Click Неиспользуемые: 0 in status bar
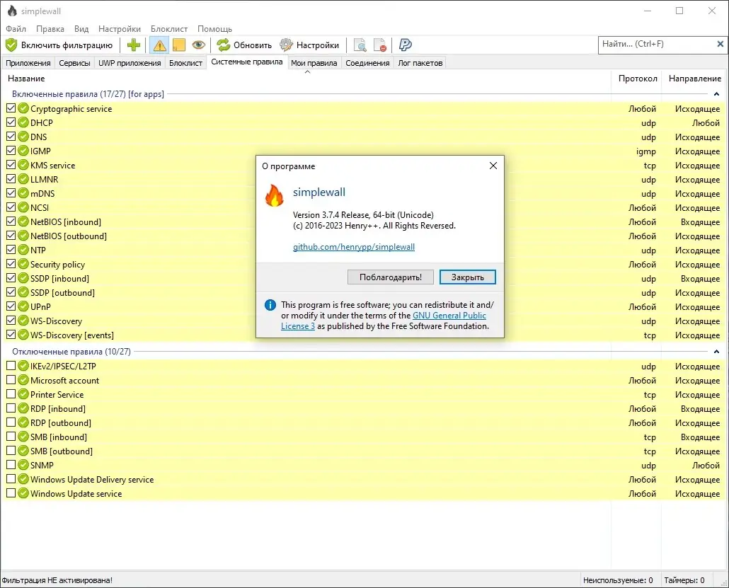729x588 pixels. (x=618, y=580)
